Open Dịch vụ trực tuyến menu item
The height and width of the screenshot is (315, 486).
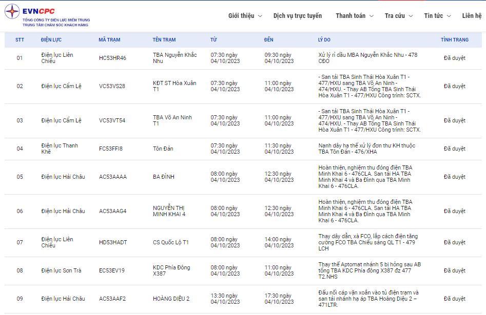298,16
